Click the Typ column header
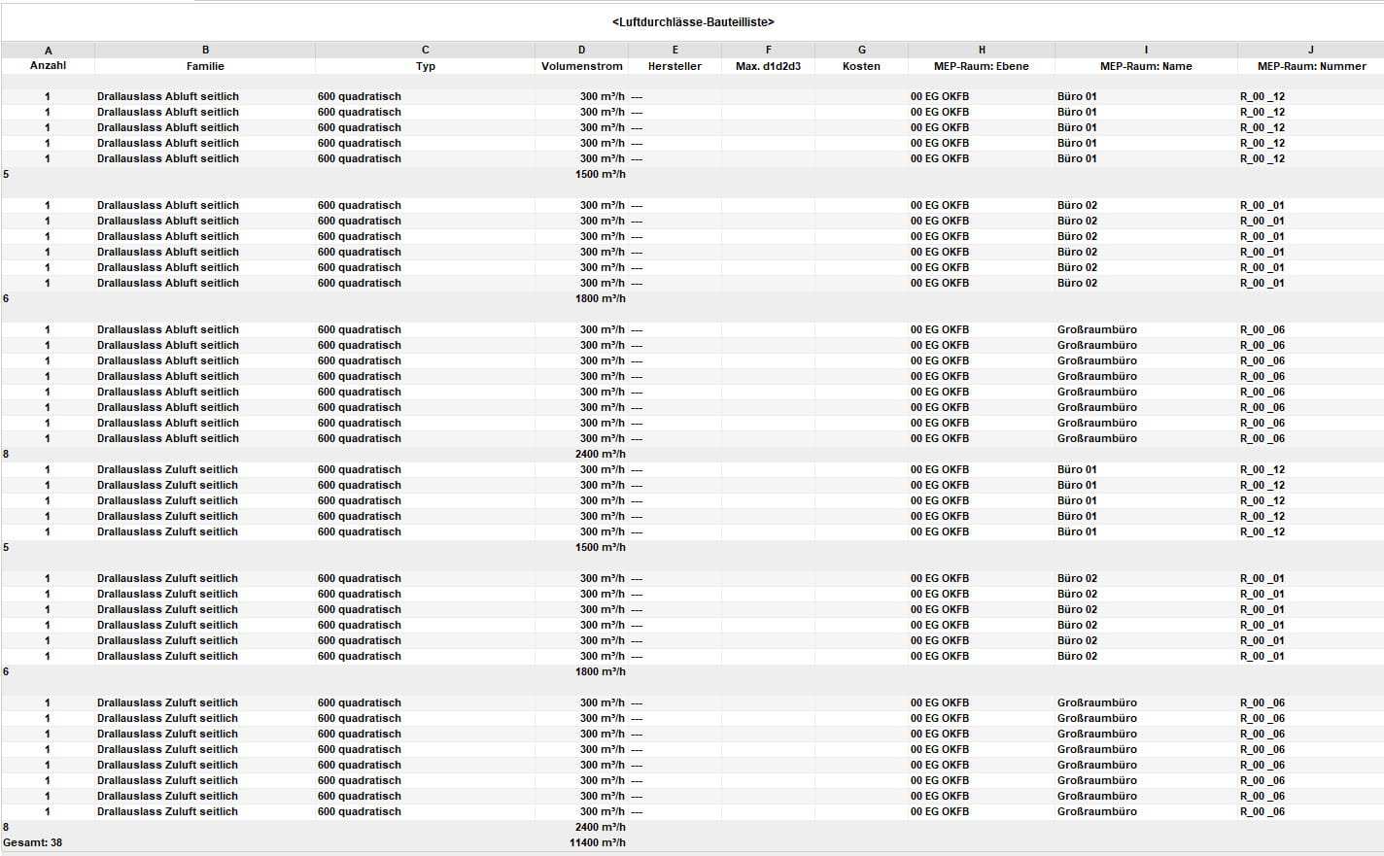 click(425, 66)
